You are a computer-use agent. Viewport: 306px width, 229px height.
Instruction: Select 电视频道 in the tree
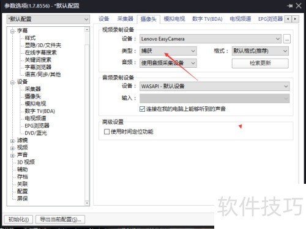tap(35, 118)
